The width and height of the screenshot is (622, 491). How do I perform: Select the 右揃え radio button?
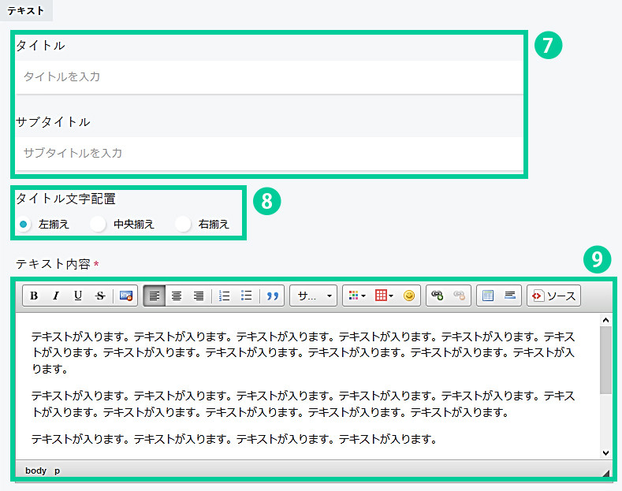point(184,225)
